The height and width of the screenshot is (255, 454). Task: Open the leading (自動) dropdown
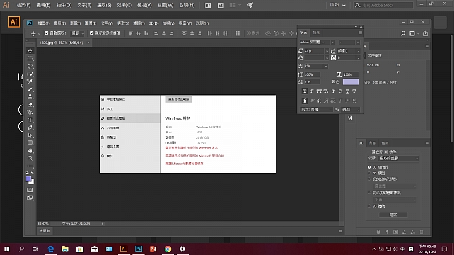click(358, 51)
